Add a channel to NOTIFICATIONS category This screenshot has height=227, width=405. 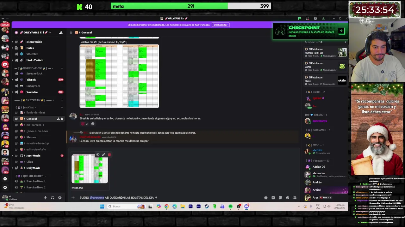click(62, 68)
